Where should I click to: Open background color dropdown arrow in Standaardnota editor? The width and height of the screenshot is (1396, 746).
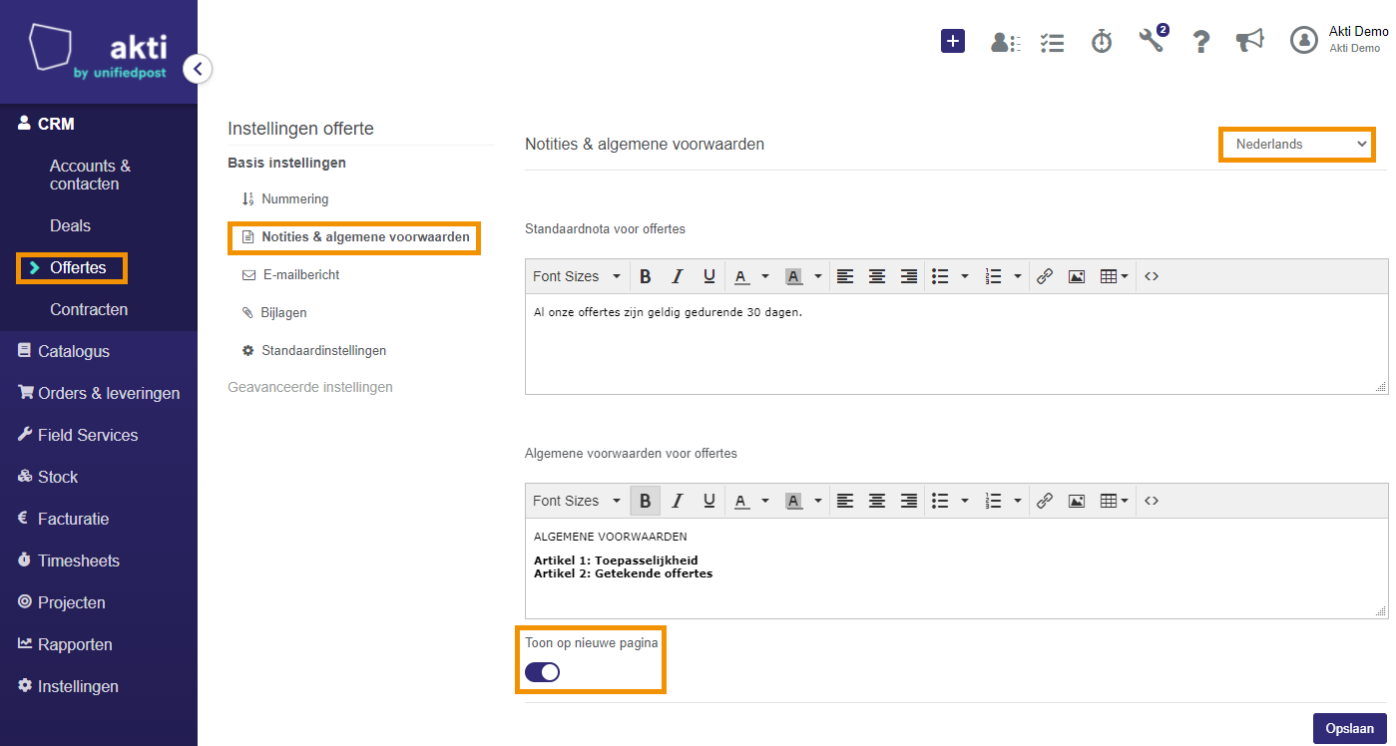click(818, 276)
